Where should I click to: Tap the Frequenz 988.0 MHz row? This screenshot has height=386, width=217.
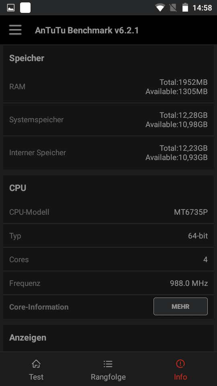point(108,283)
